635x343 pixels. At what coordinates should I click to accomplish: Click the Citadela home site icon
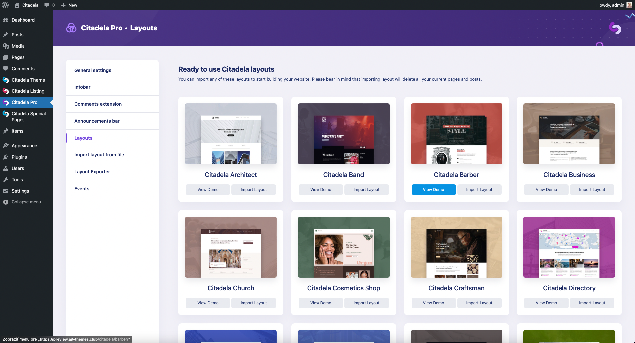[x=17, y=5]
